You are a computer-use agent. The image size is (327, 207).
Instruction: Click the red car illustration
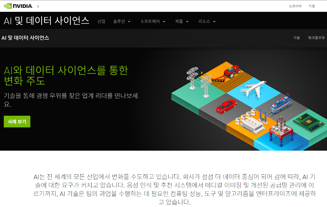[x=226, y=106]
